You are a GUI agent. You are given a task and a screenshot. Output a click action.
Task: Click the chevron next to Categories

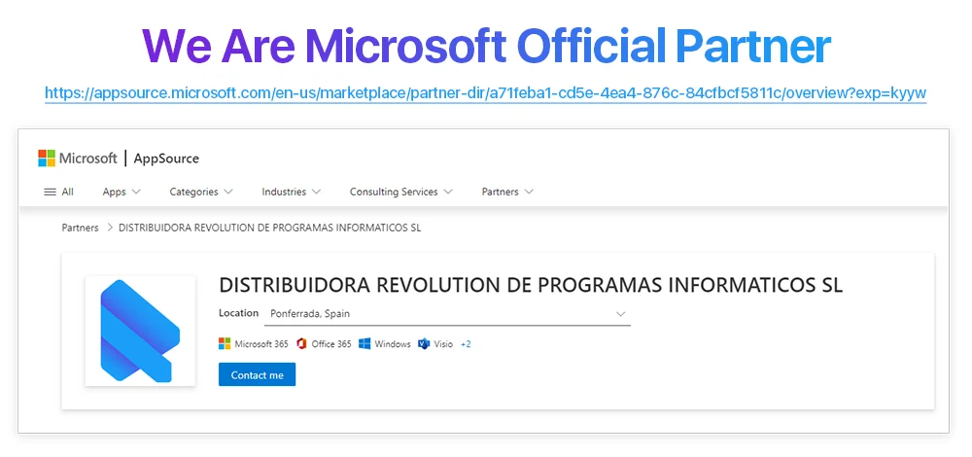click(x=228, y=193)
